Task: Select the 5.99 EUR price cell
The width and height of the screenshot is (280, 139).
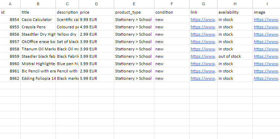Action: [x=96, y=78]
